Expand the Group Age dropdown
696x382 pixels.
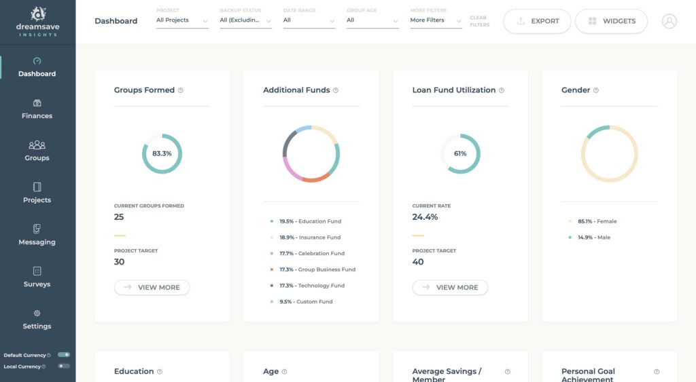tap(372, 21)
